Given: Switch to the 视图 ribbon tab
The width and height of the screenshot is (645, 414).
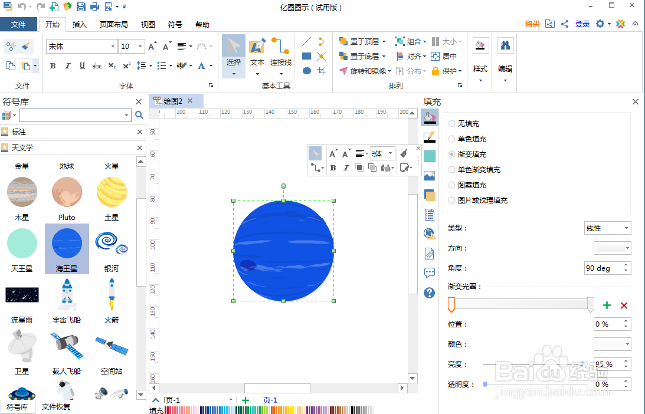Looking at the screenshot, I should (148, 25).
